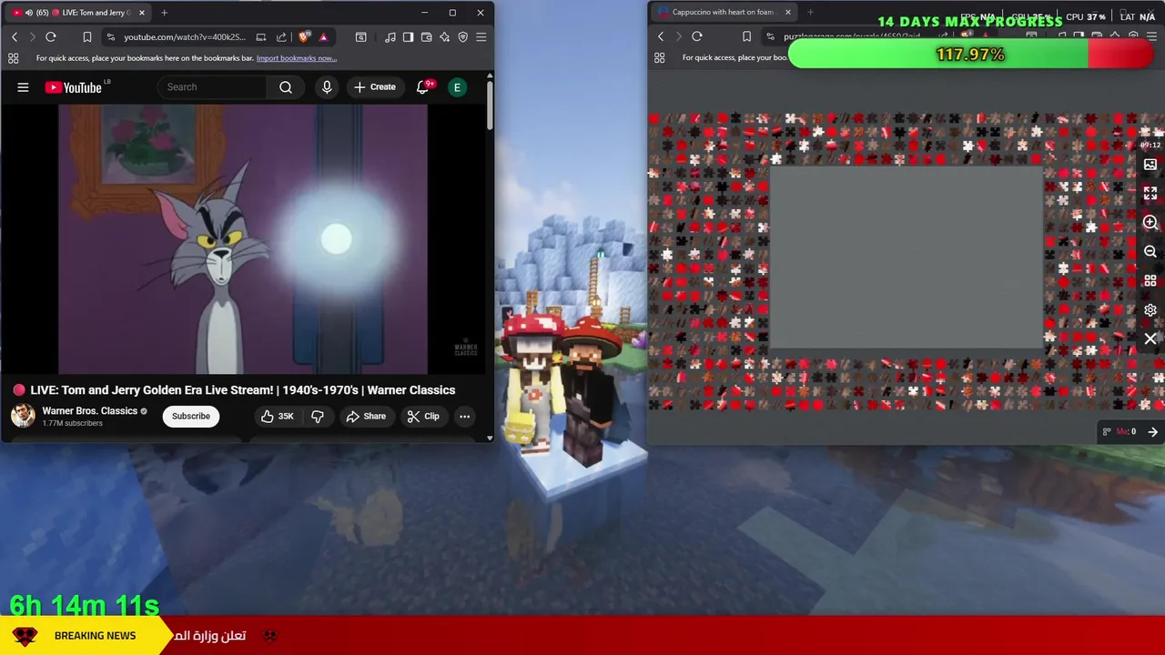Mute the audio on the YouTube tab
The image size is (1165, 655).
(x=29, y=13)
